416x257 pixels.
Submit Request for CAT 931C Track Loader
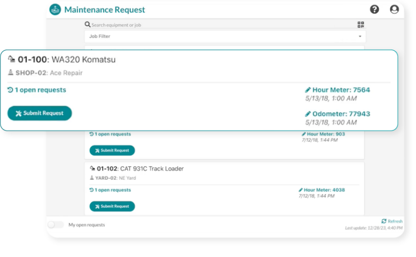click(x=112, y=206)
